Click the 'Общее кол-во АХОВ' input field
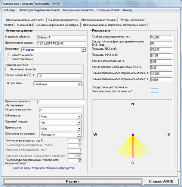Image resolution: width=182 pixels, height=187 pixels. point(59,76)
